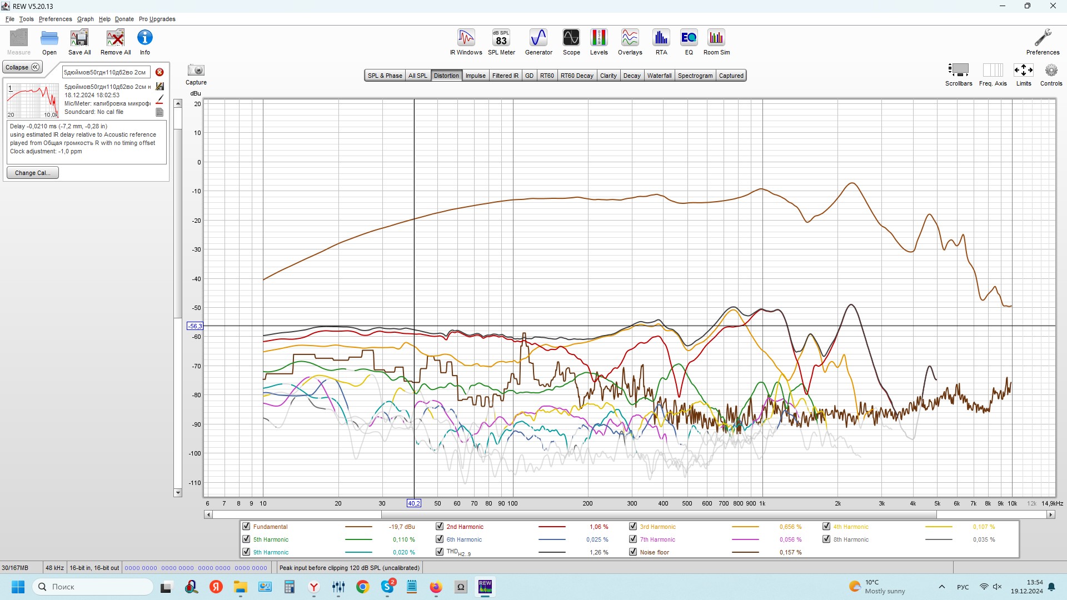The image size is (1067, 600).
Task: Click the vertical axis scroll-down arrow
Action: 178,493
